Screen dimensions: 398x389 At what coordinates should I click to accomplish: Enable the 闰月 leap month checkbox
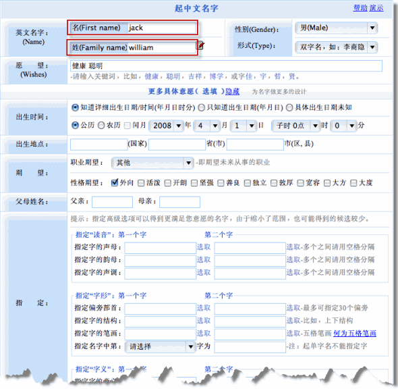[127, 126]
